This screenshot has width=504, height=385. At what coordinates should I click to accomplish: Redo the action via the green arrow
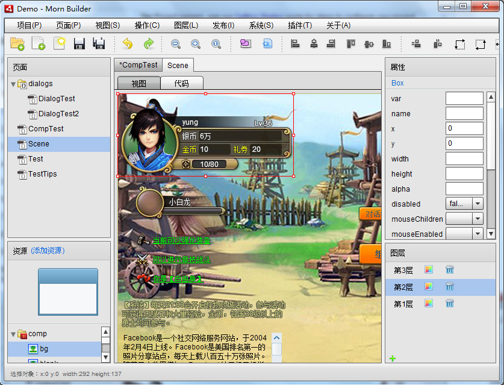pyautogui.click(x=149, y=43)
